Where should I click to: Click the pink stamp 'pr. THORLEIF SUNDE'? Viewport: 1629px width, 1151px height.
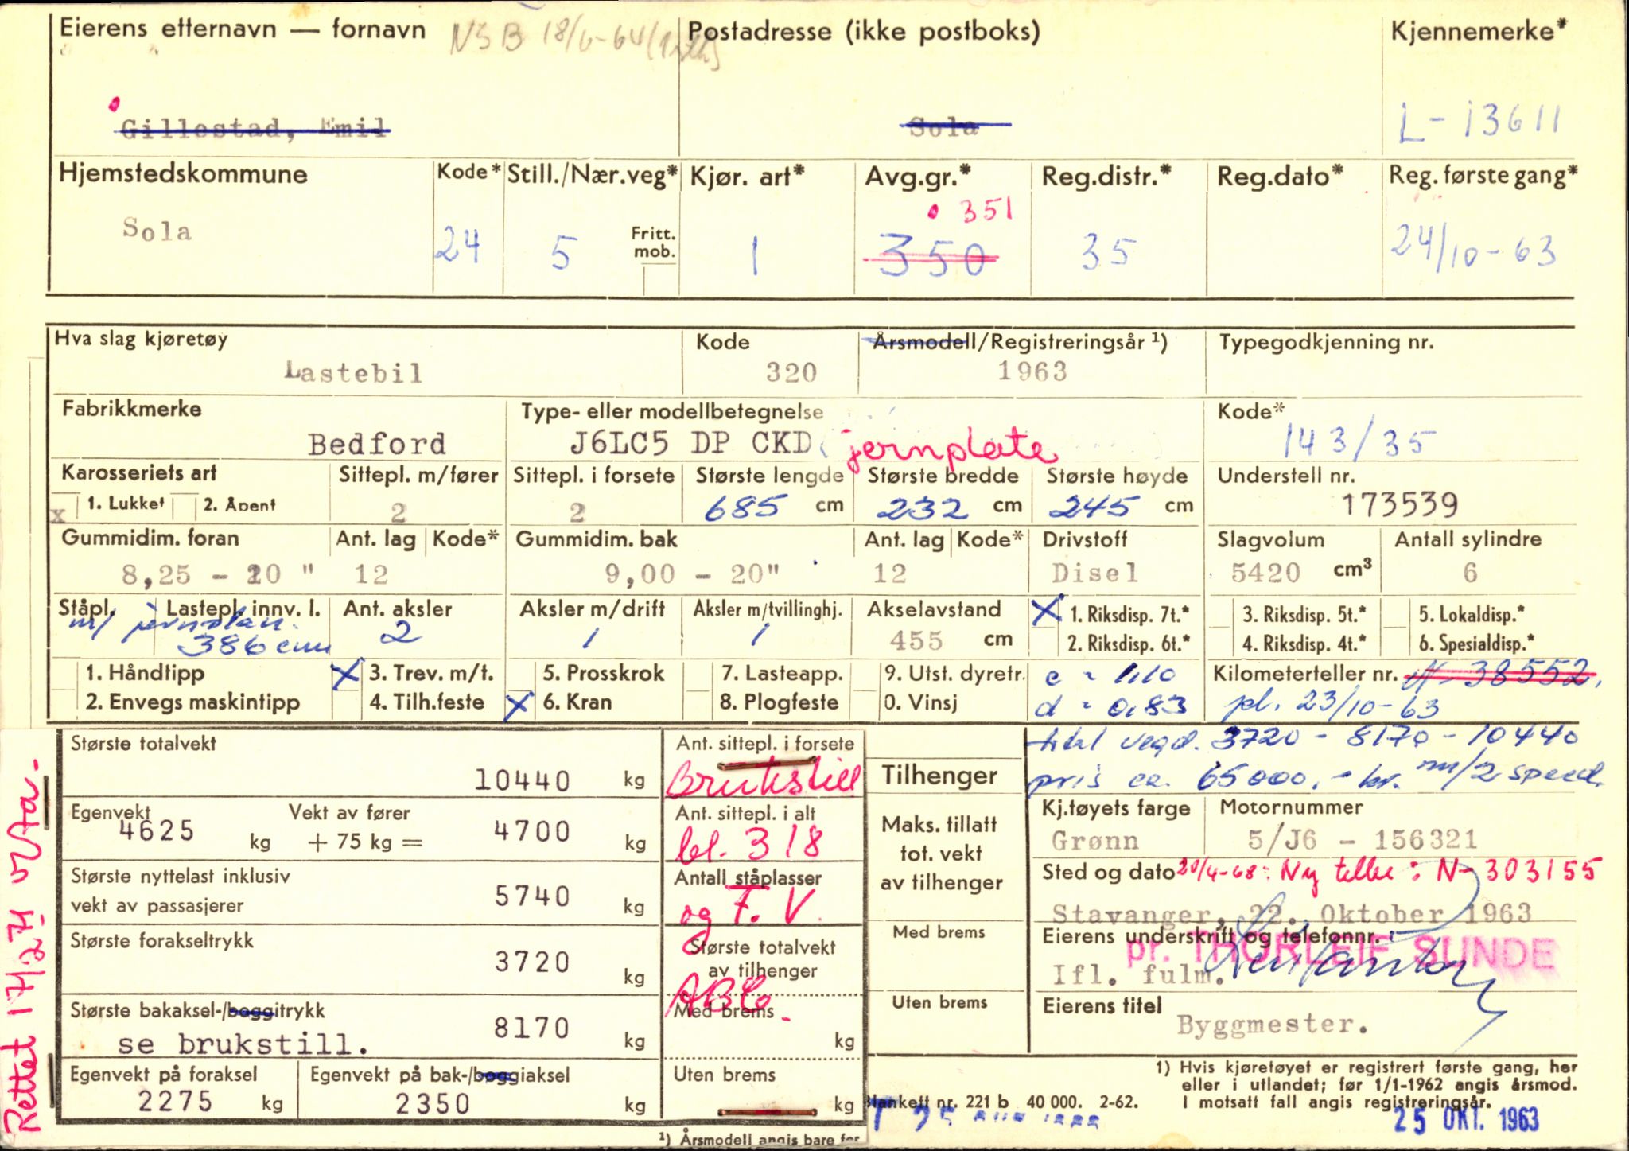point(1340,953)
